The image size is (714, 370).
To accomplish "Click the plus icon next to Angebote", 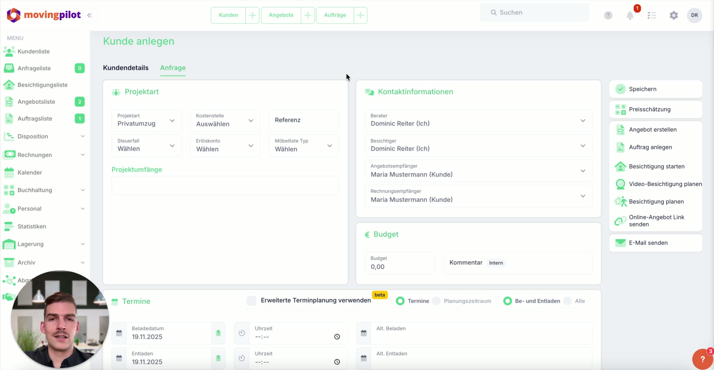I will pyautogui.click(x=308, y=15).
